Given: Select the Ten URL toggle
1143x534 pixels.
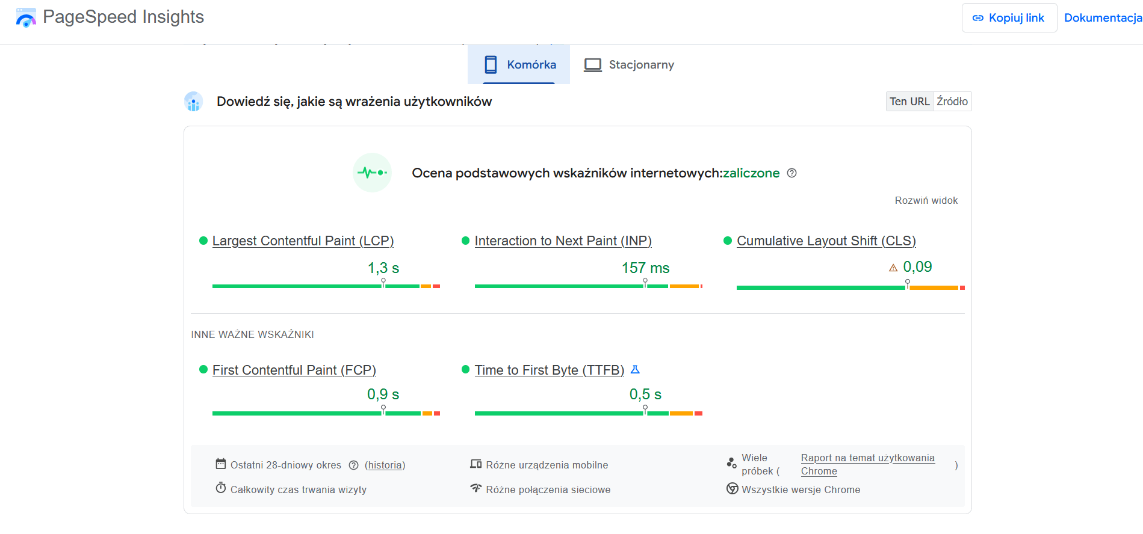Looking at the screenshot, I should (x=909, y=102).
